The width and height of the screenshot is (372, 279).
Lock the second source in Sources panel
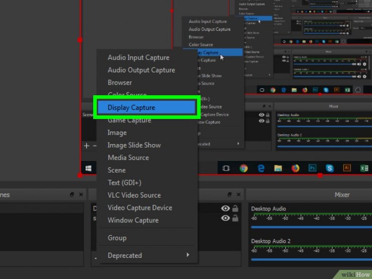235,218
